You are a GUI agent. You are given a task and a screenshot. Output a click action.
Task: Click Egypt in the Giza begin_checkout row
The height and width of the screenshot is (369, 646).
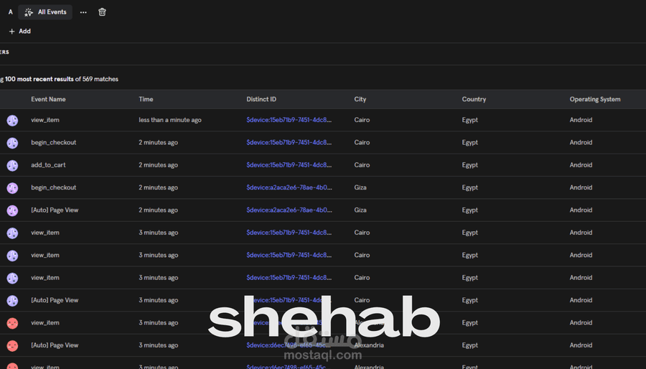469,187
